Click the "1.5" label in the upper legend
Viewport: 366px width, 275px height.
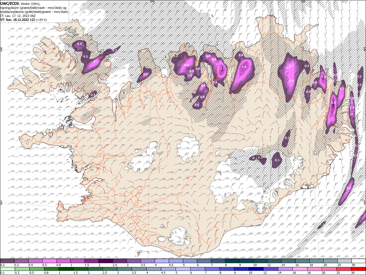point(87,265)
